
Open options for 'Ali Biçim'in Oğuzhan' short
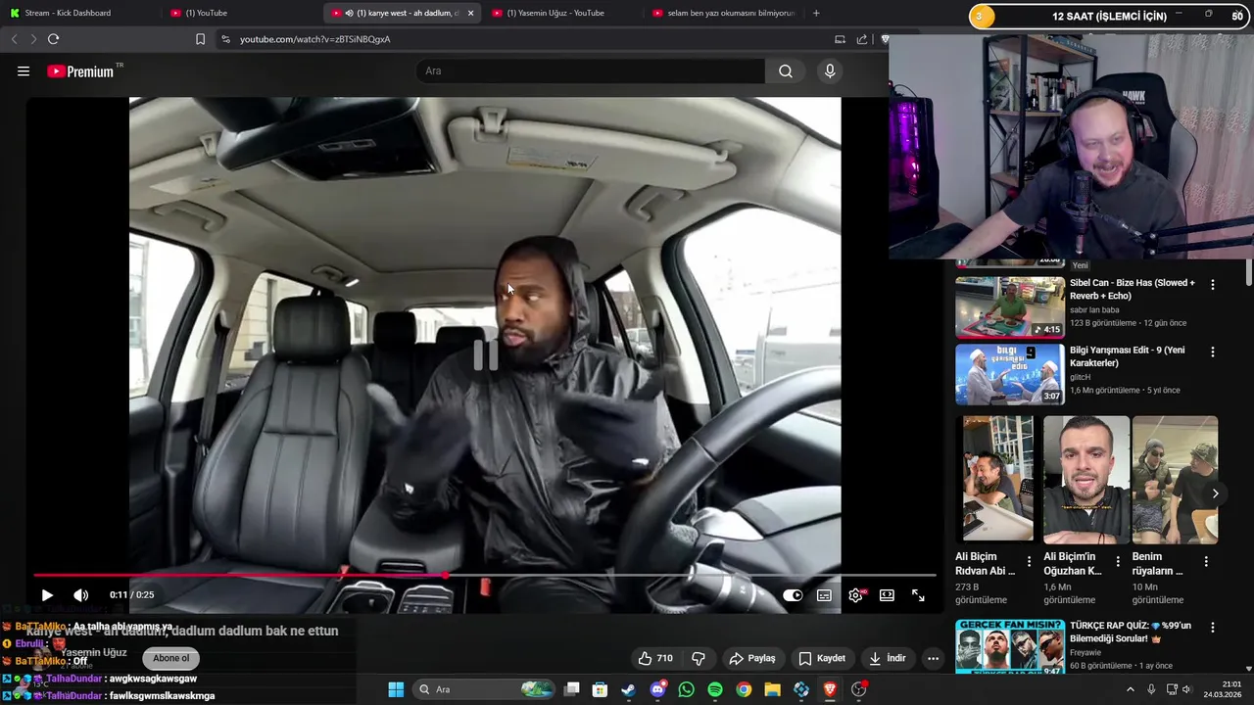1118,561
